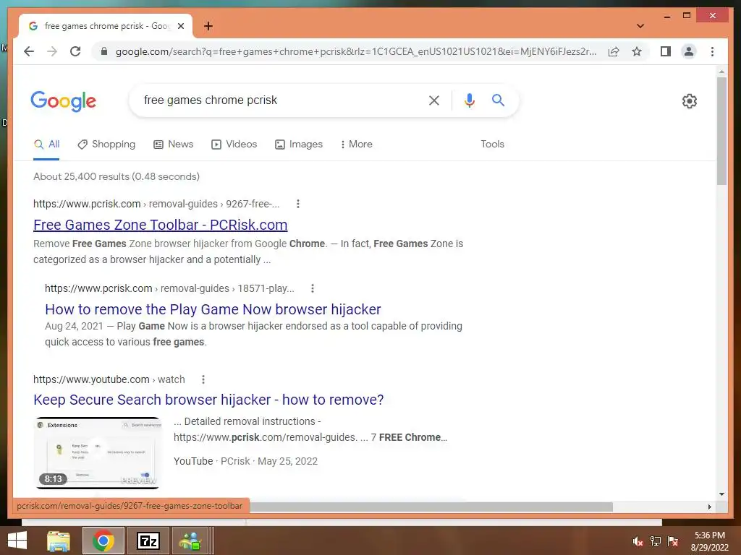Open a new tab
Viewport: 741px width, 555px height.
pos(208,26)
